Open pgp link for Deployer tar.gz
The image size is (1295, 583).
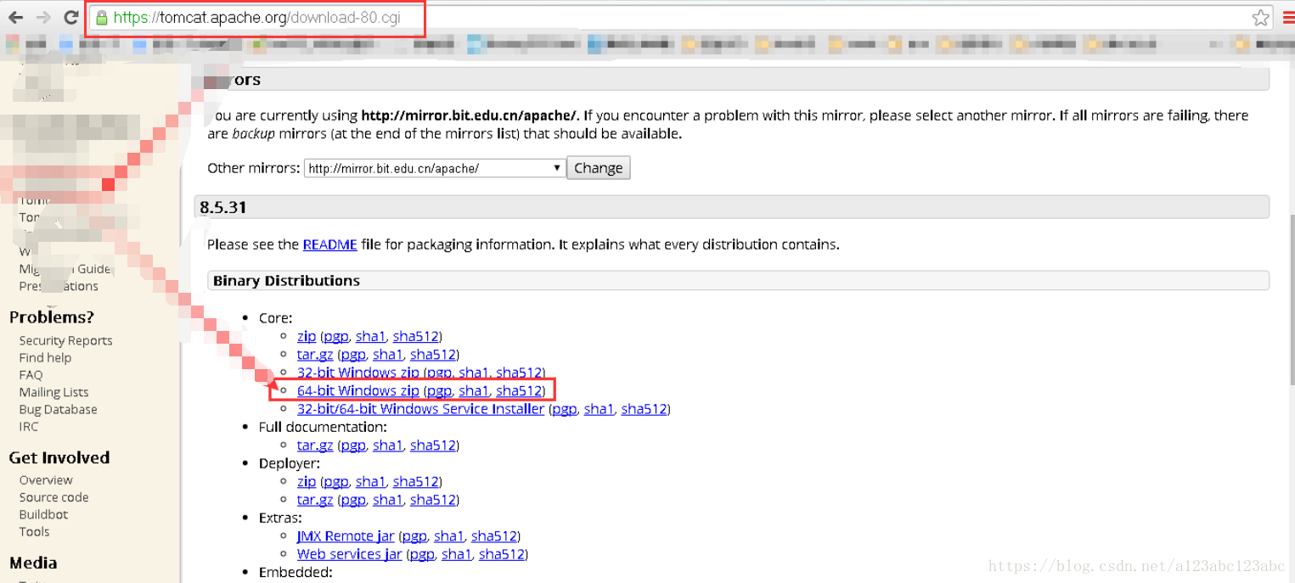click(x=353, y=500)
